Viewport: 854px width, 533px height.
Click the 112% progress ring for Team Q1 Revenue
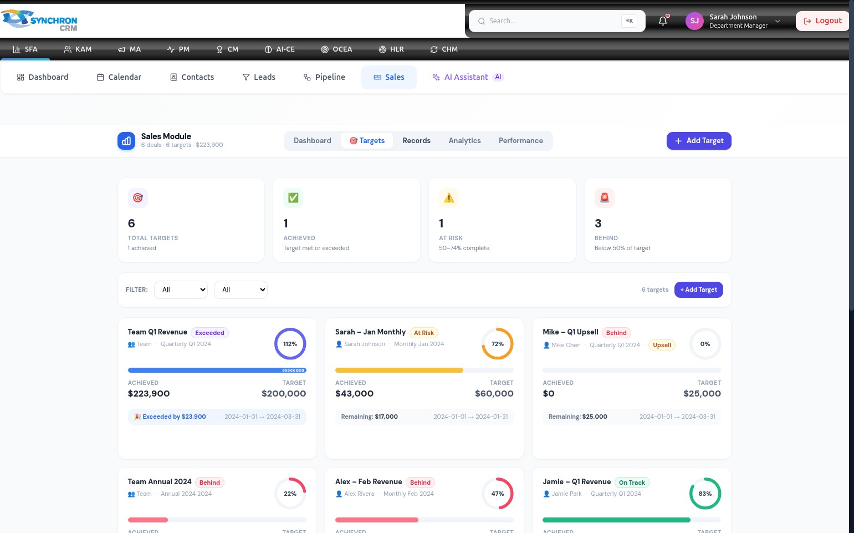(x=290, y=344)
